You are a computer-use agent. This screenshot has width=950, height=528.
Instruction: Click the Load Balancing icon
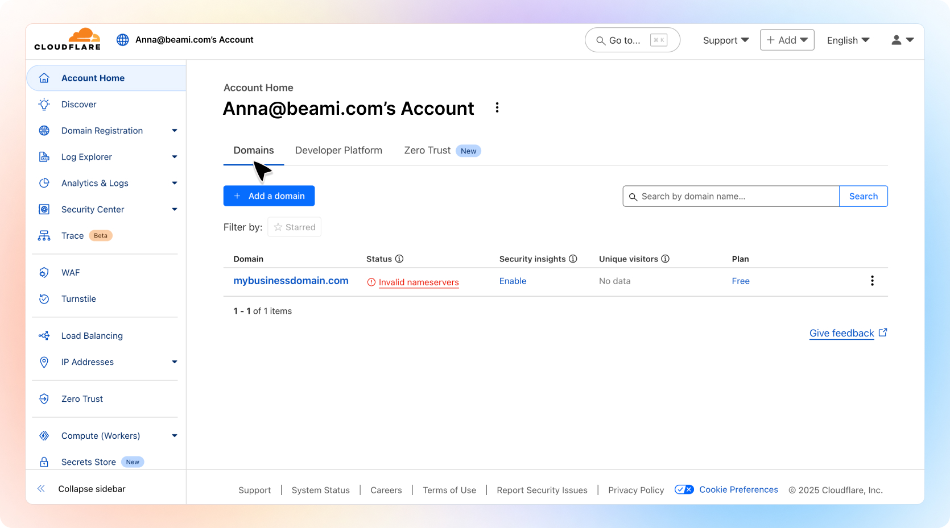[44, 336]
